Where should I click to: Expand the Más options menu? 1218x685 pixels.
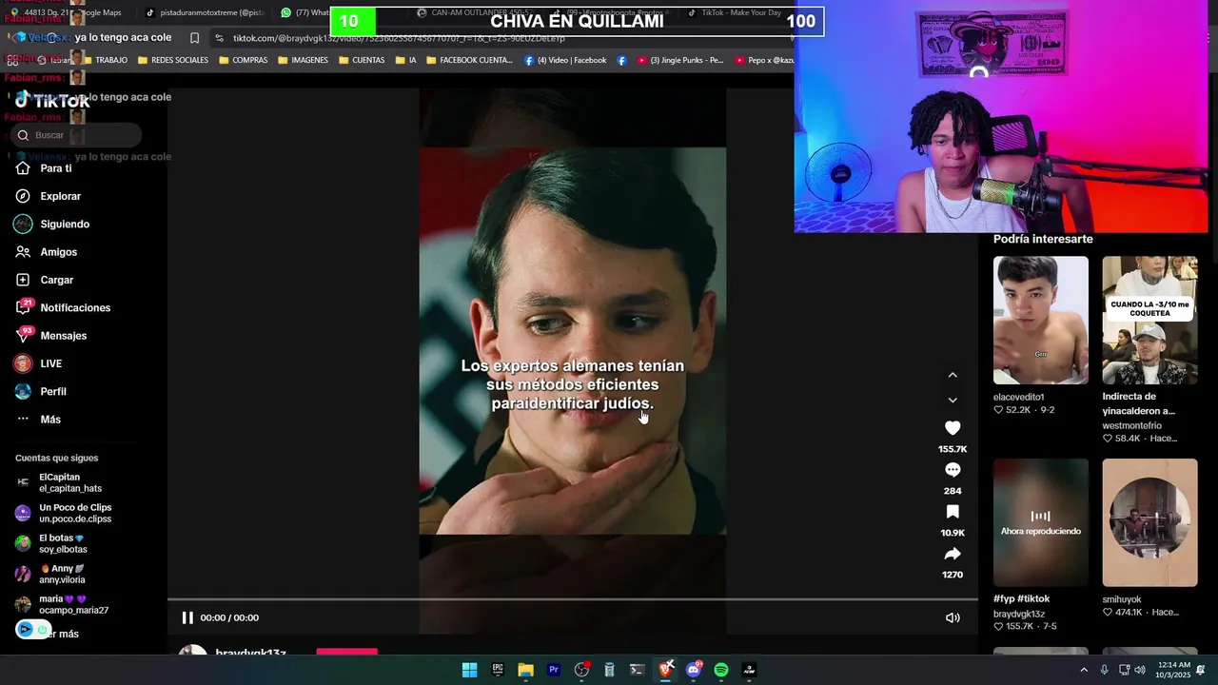38,420
